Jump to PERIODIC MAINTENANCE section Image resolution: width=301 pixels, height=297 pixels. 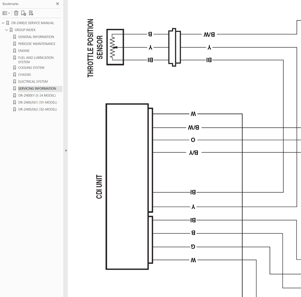pos(37,44)
